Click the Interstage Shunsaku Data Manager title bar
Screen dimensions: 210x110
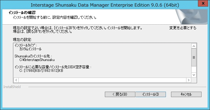click(105, 5)
